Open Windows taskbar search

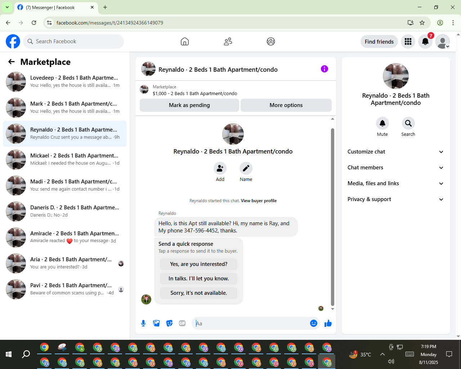click(x=26, y=355)
